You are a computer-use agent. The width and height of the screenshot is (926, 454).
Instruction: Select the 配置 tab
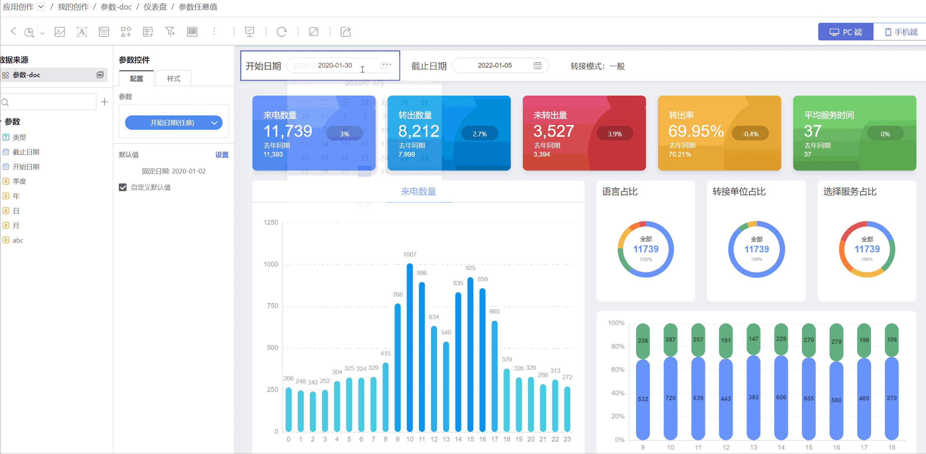point(136,79)
